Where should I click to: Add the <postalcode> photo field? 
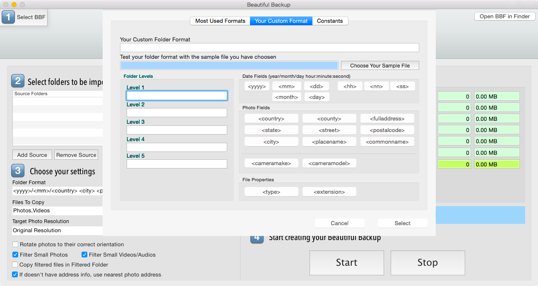pos(387,130)
